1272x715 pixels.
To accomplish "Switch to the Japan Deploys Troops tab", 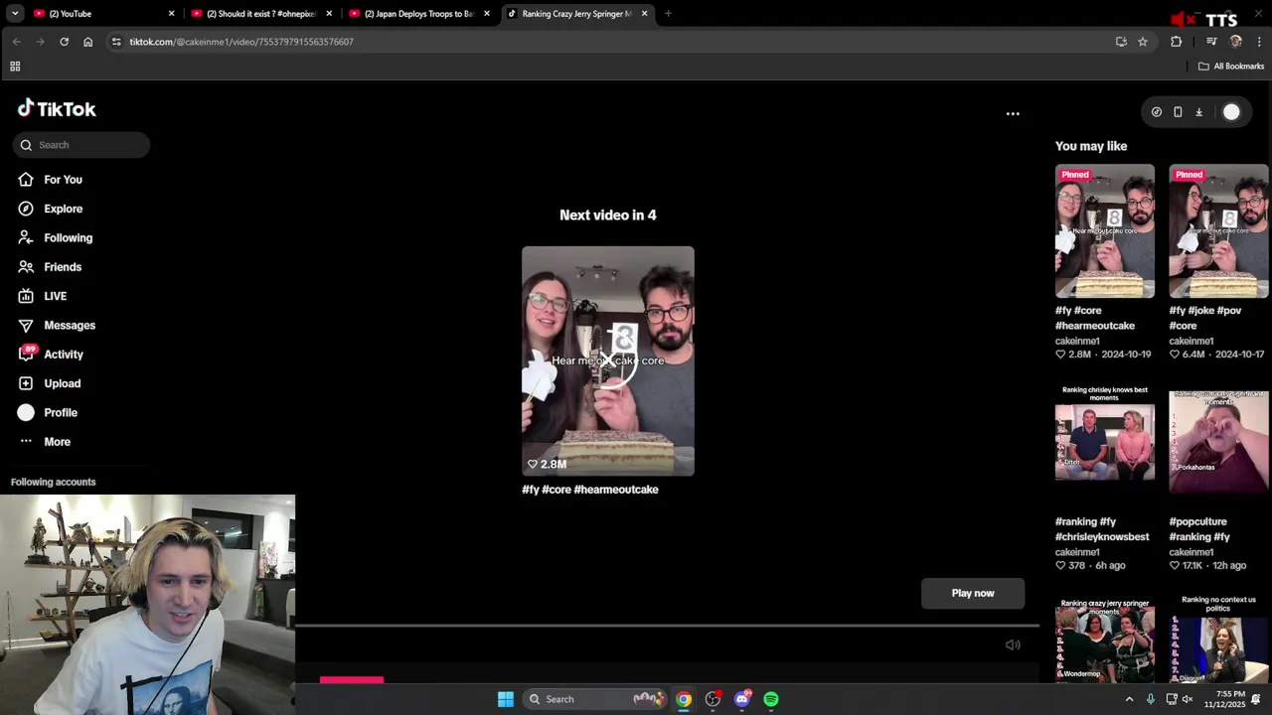I will 417,14.
